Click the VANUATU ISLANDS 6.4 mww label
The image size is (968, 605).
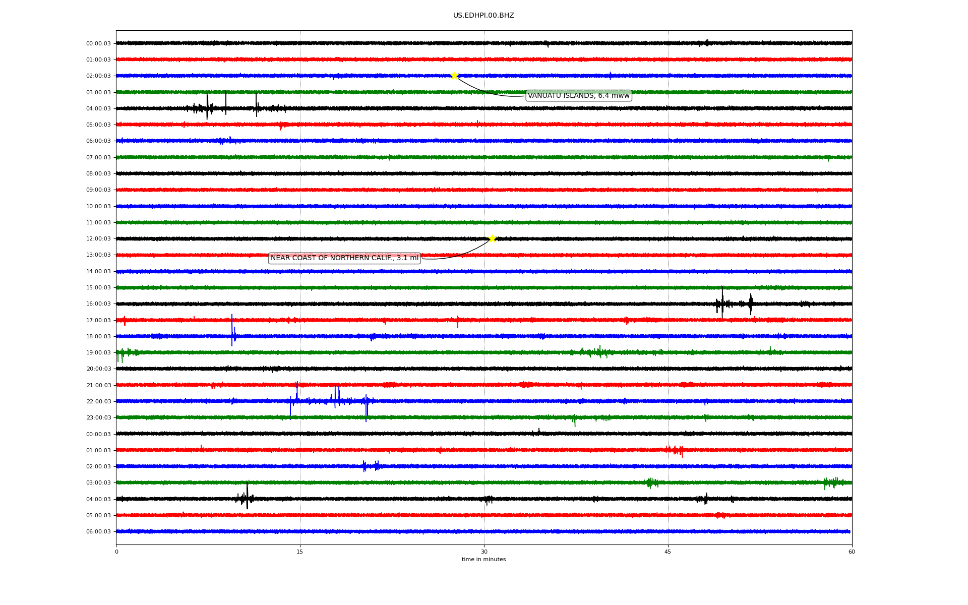tap(578, 96)
